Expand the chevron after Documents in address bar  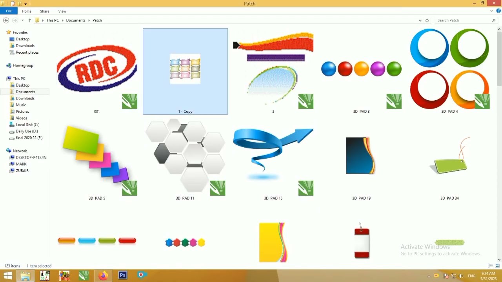tap(89, 20)
